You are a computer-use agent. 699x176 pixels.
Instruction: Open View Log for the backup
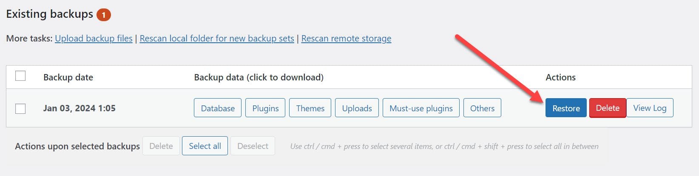click(x=650, y=108)
